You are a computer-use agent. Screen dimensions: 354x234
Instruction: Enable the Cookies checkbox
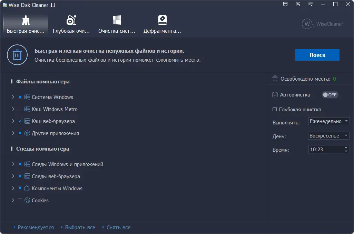point(20,200)
